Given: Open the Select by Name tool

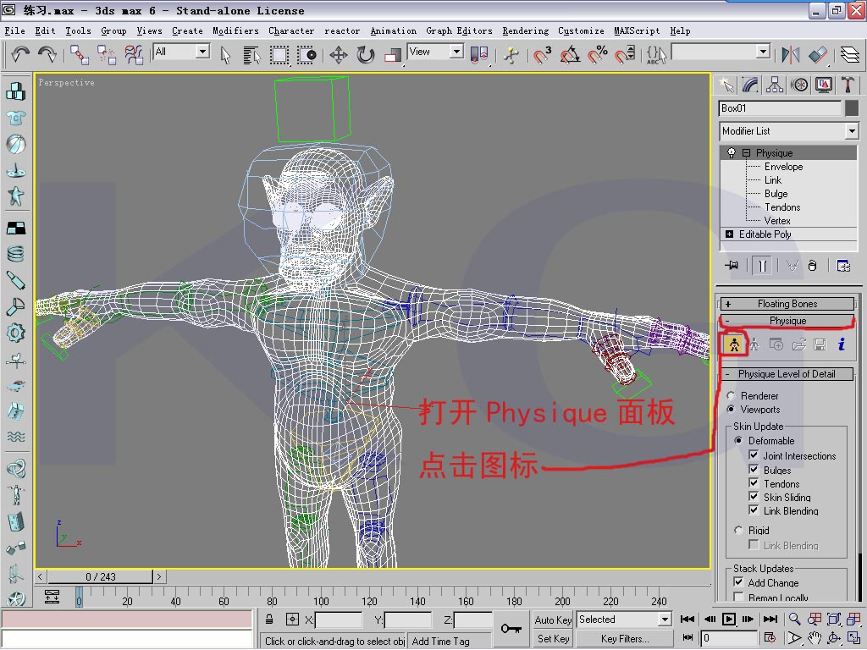Looking at the screenshot, I should (x=251, y=55).
